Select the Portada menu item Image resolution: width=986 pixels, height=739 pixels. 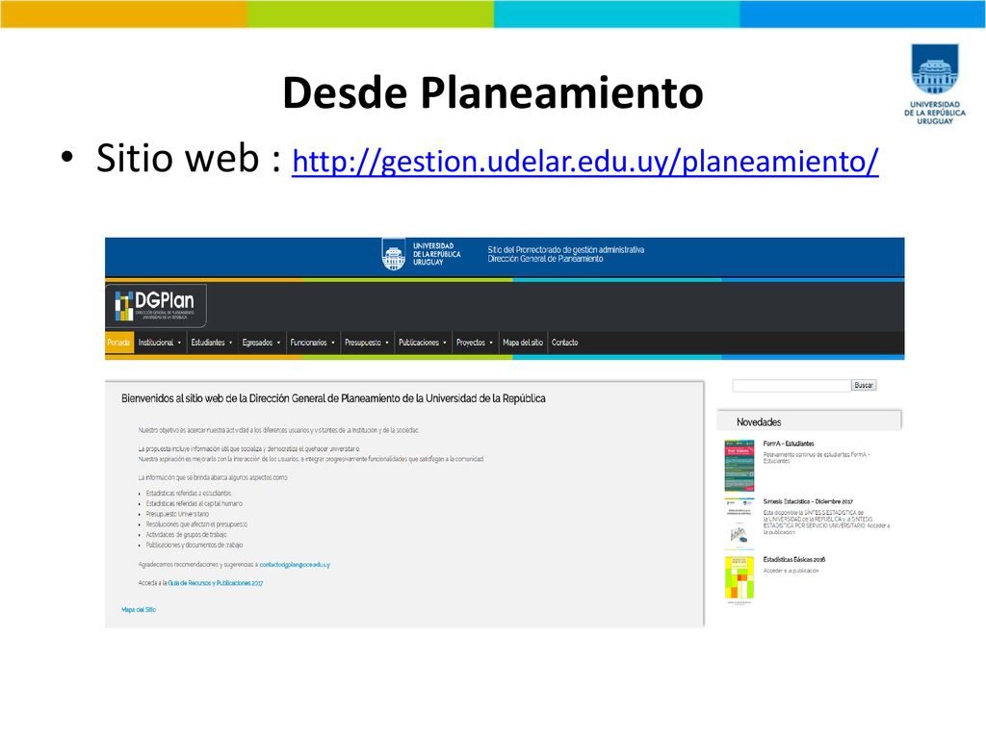click(x=118, y=343)
